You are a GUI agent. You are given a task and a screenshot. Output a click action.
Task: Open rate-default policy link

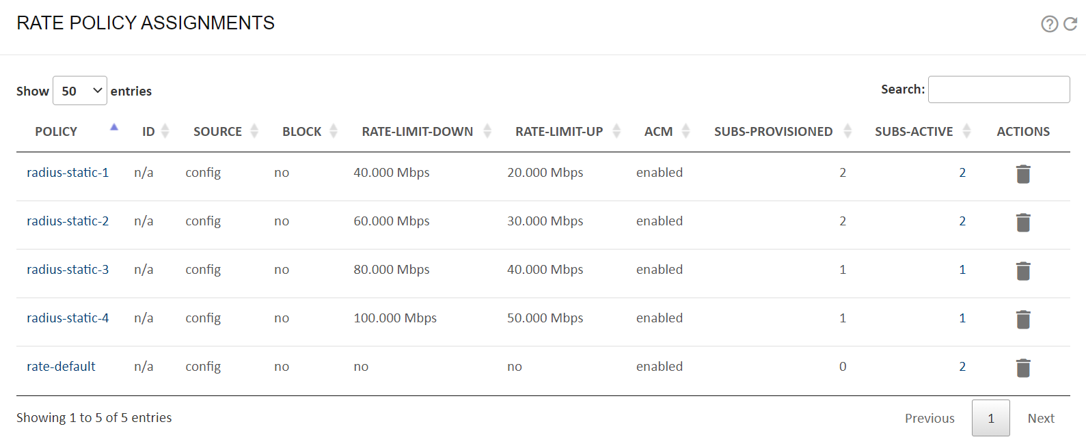tap(61, 367)
